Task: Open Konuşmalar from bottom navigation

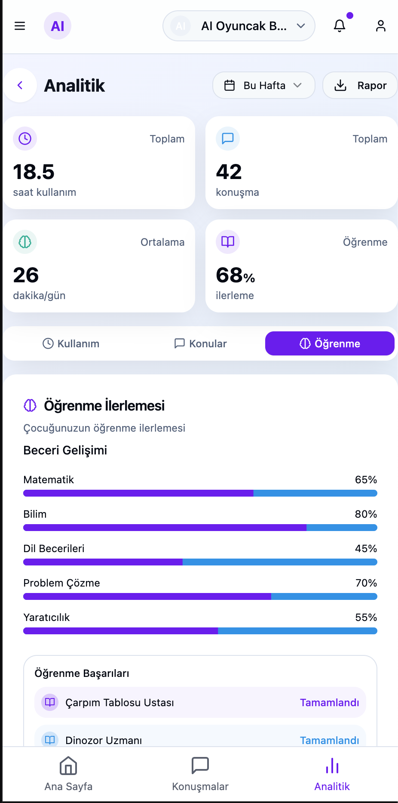Action: point(200,774)
